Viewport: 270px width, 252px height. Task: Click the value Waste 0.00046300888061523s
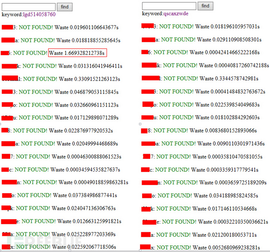click(x=86, y=157)
